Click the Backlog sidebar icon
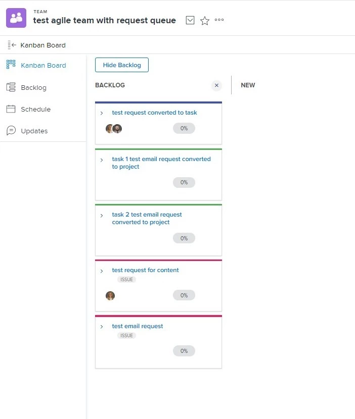 (11, 87)
